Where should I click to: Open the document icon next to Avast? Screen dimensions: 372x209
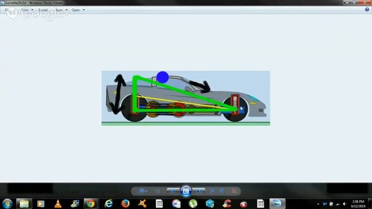[x=159, y=204]
